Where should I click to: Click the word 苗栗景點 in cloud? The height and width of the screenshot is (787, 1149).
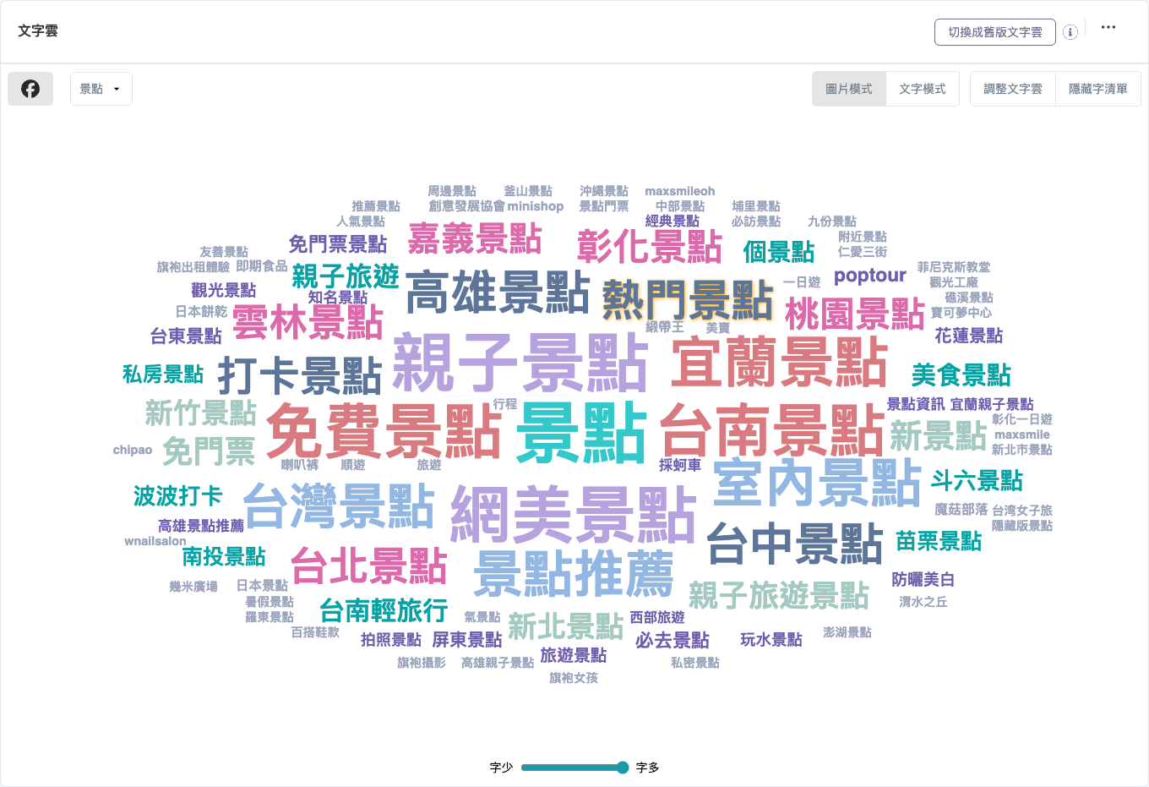tap(939, 541)
